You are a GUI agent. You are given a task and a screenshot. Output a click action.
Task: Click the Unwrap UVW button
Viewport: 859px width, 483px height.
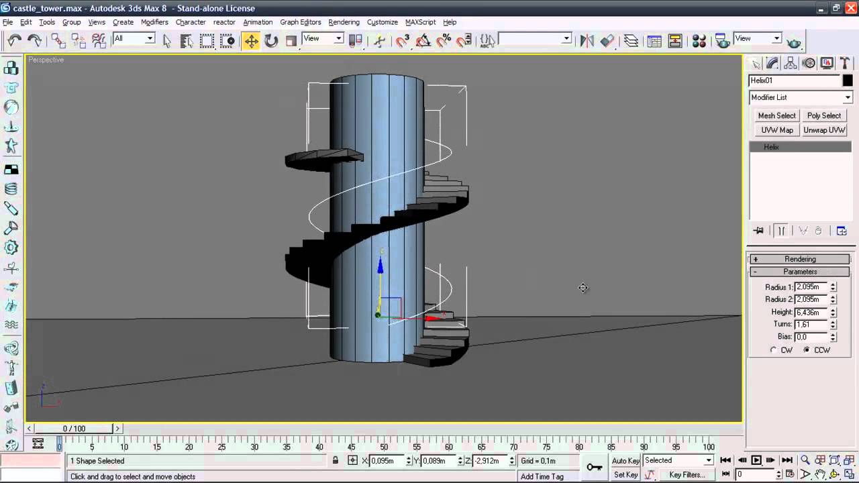(x=824, y=130)
